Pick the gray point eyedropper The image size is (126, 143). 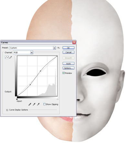click(x=34, y=104)
